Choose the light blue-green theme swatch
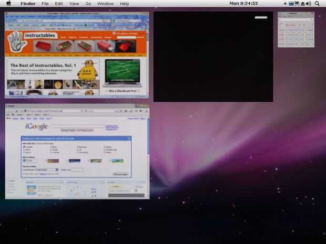This screenshot has width=326, height=244. (x=117, y=161)
